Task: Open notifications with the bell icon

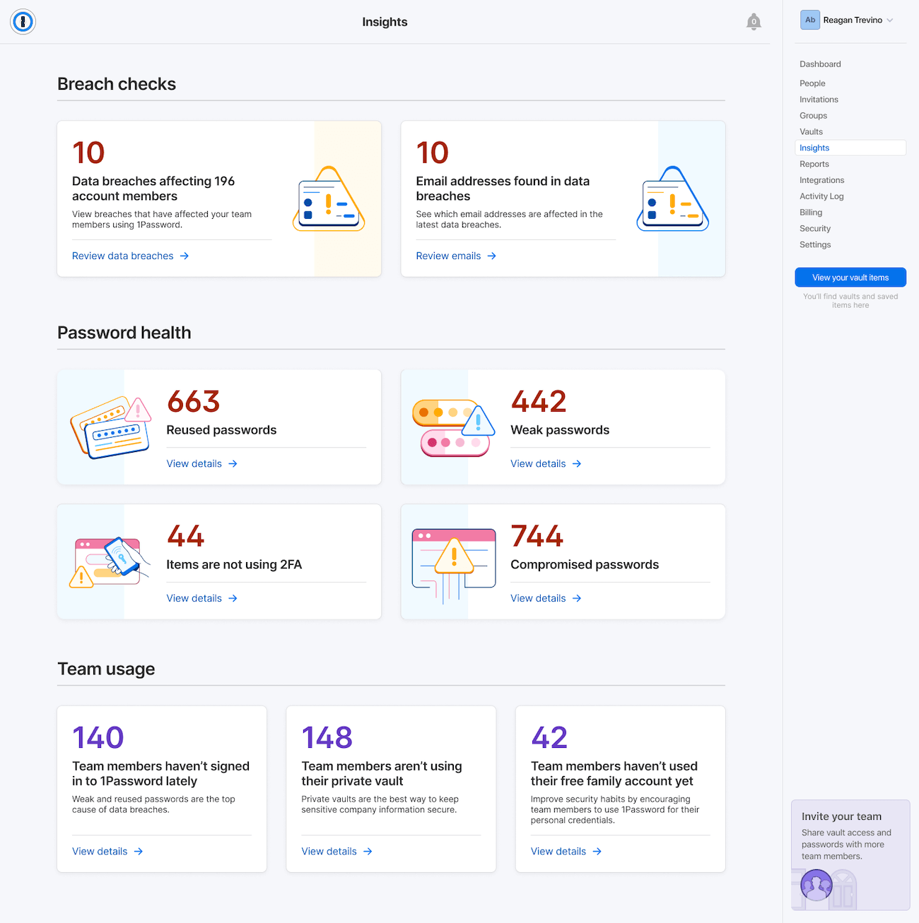Action: coord(754,22)
